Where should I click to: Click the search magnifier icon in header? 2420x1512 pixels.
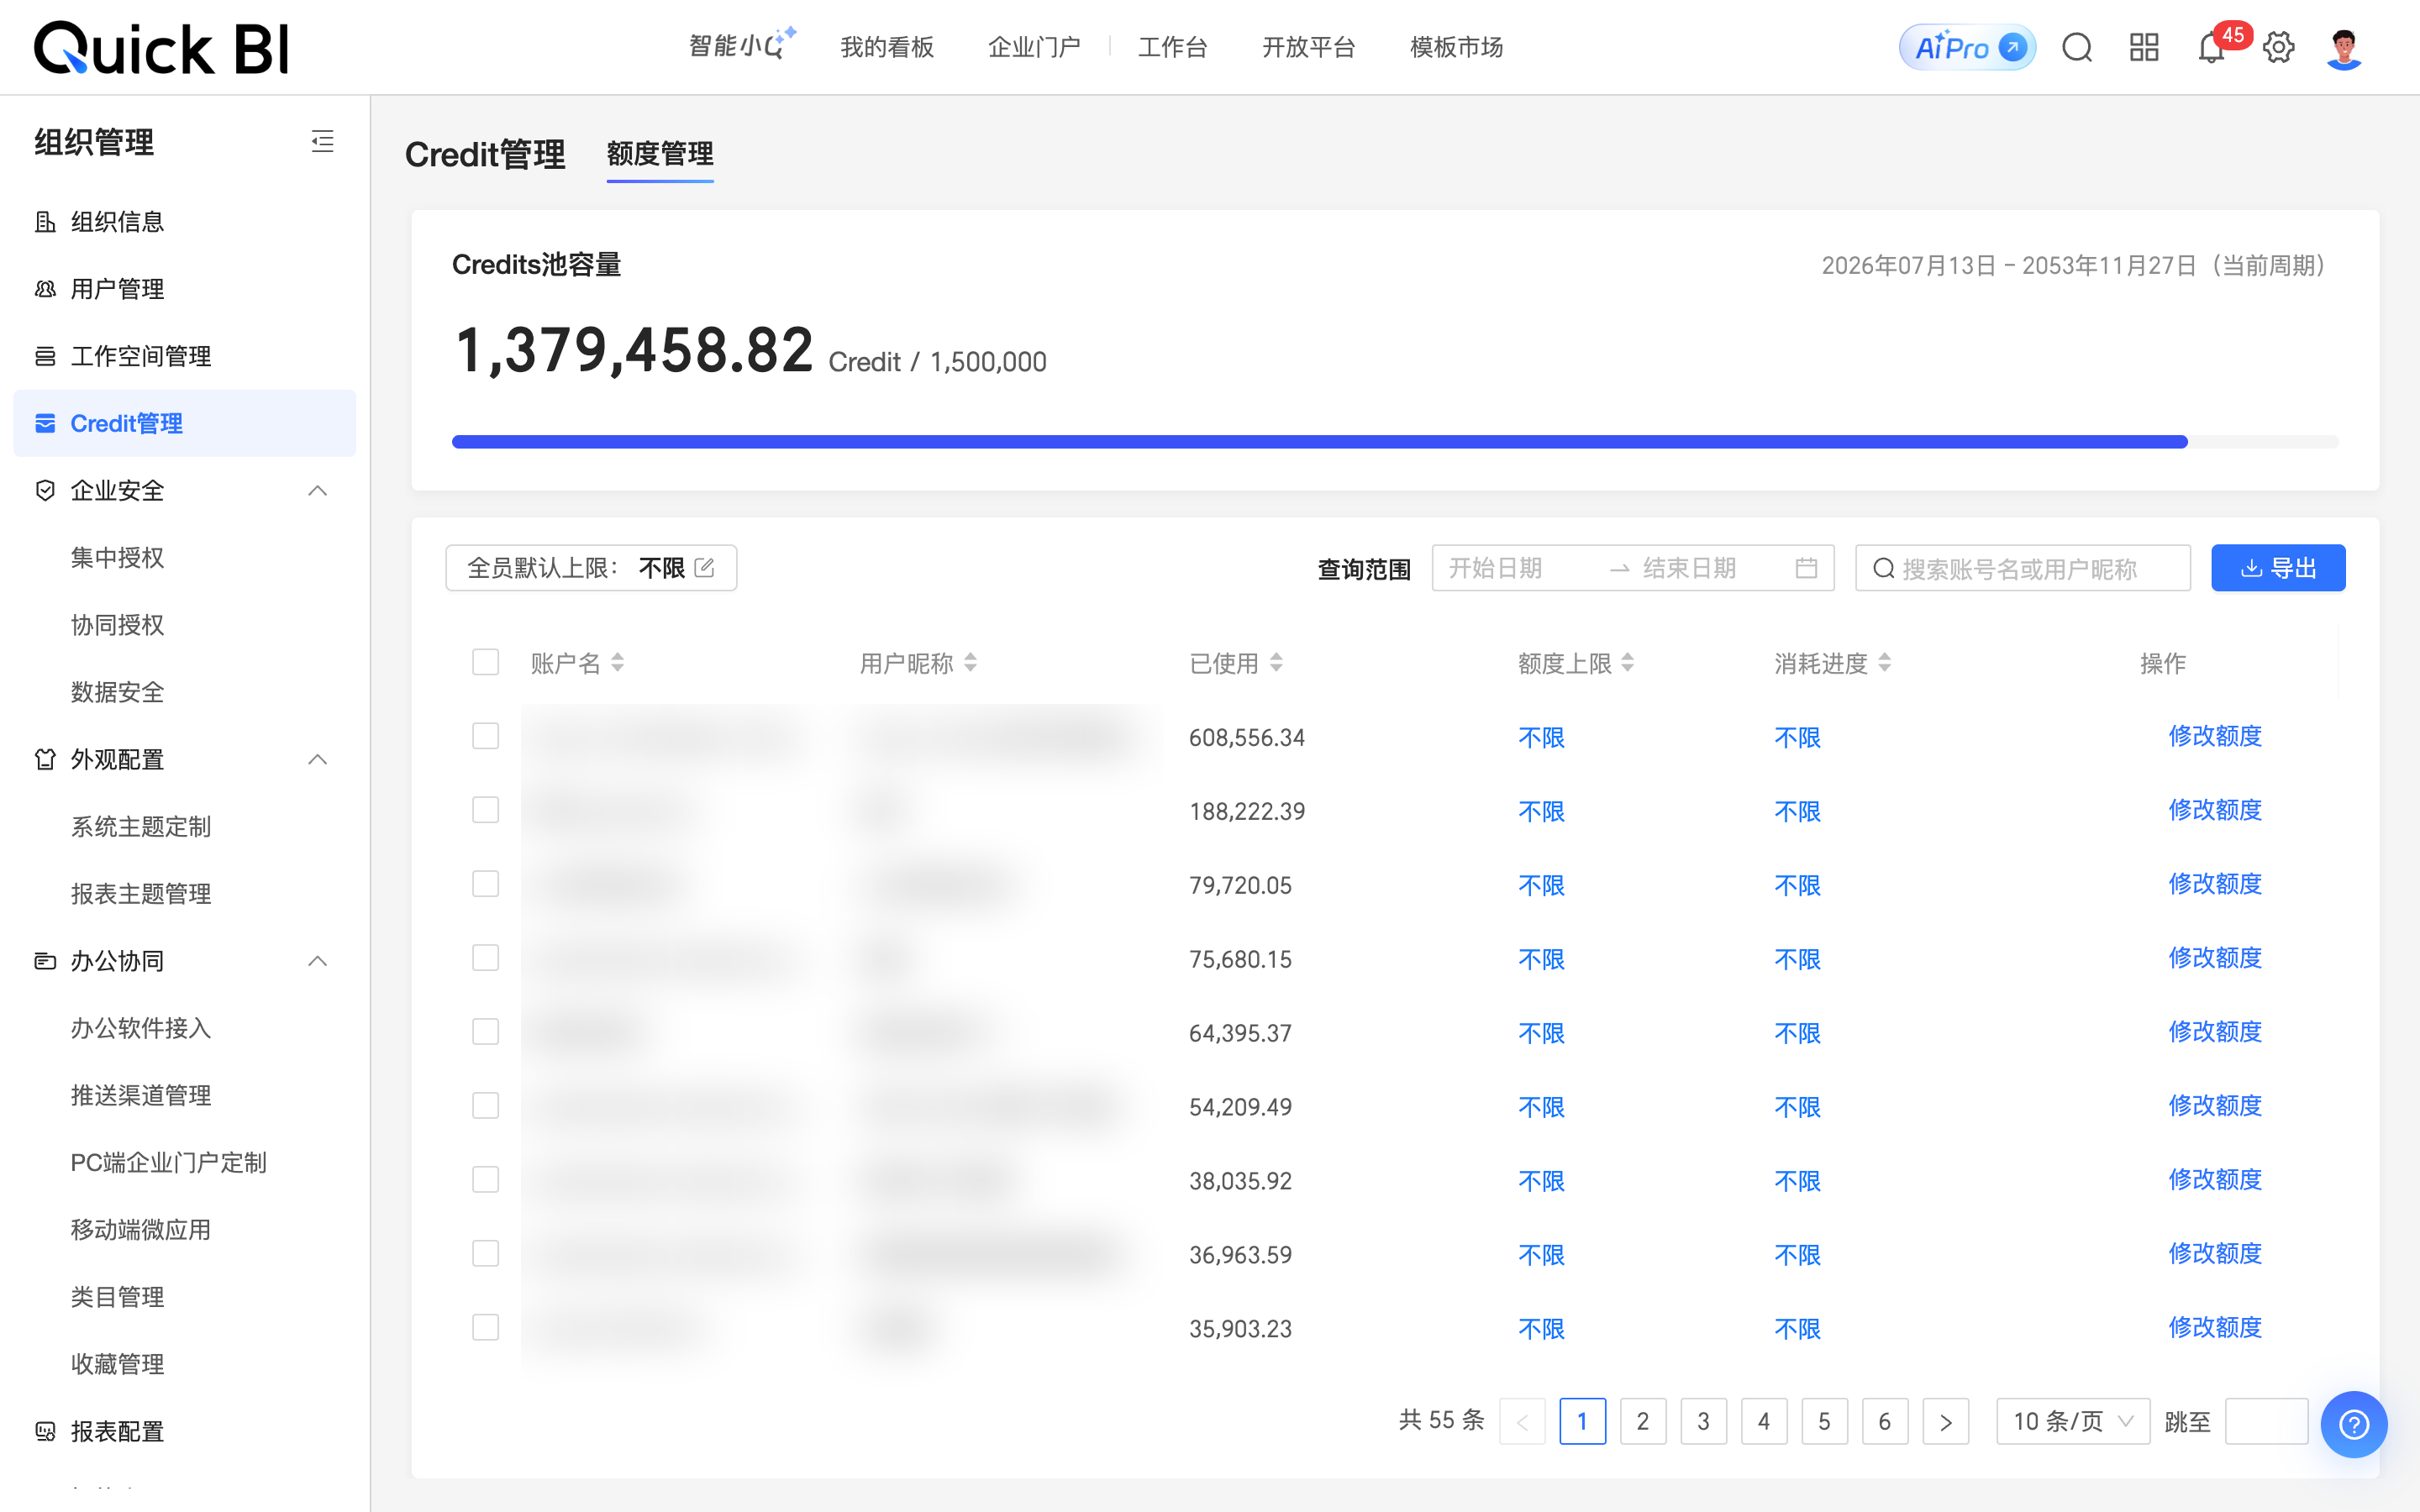(x=2077, y=47)
